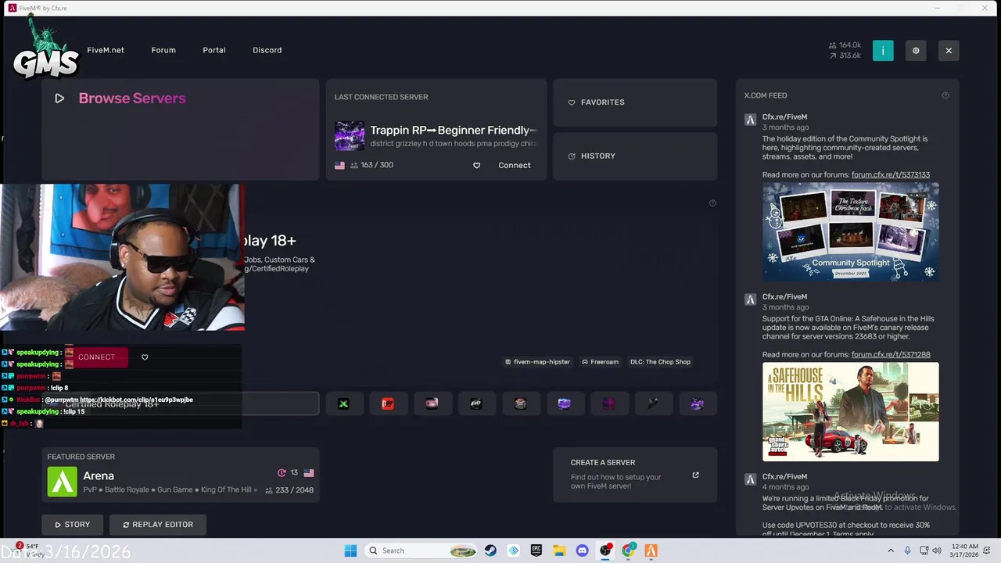
Task: Open the Browse Servers play icon
Action: coord(59,99)
